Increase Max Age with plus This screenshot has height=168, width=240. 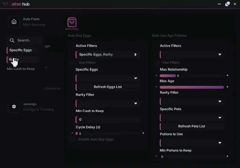[227, 87]
